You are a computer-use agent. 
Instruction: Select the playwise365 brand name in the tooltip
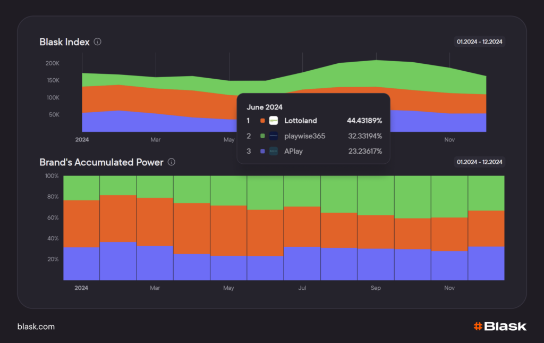(x=304, y=136)
